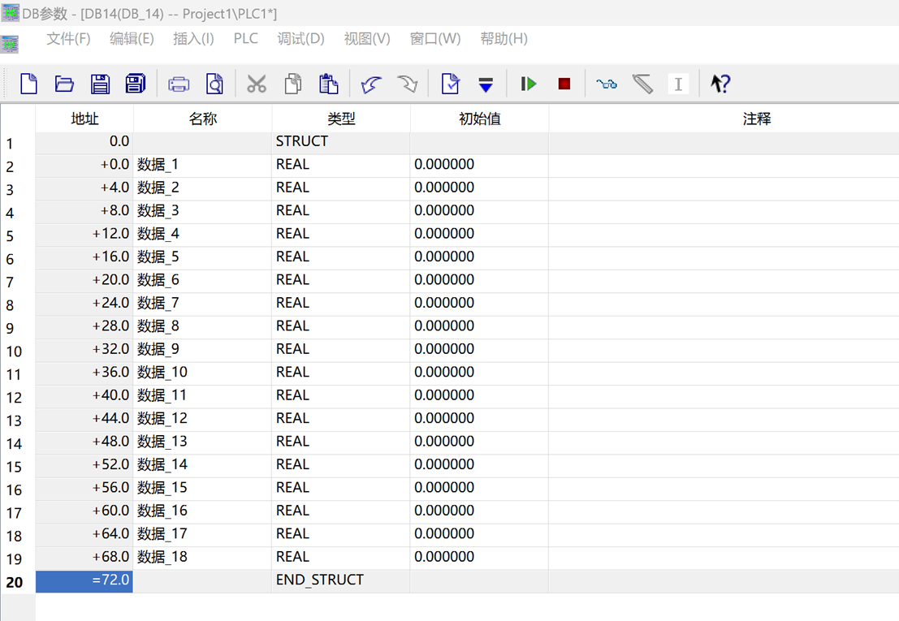Screen dimensions: 899x621
Task: Open a file with the folder icon
Action: pyautogui.click(x=64, y=84)
